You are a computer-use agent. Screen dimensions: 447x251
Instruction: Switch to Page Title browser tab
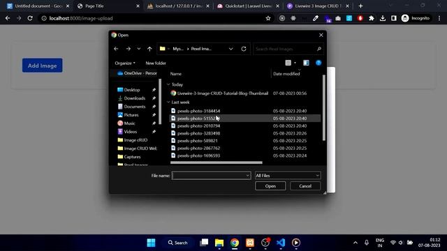[x=109, y=6]
